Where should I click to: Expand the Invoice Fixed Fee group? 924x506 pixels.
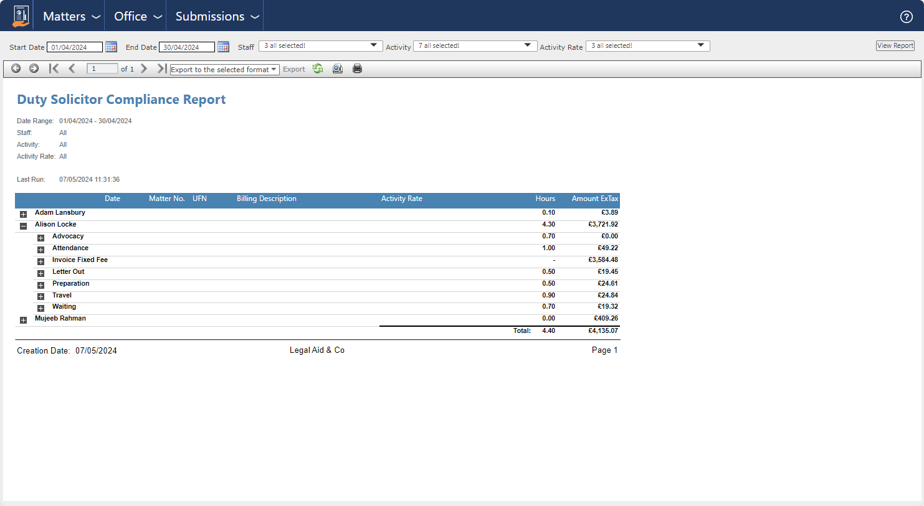(40, 261)
